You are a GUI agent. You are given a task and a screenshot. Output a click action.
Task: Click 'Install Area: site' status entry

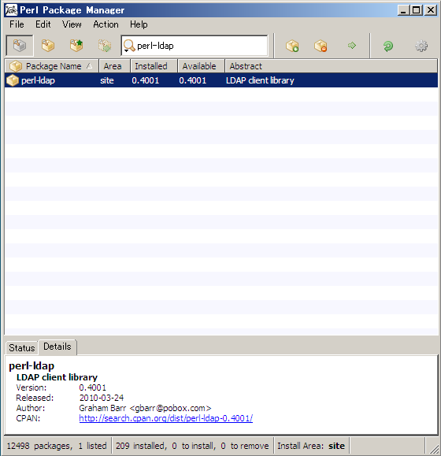pyautogui.click(x=311, y=446)
